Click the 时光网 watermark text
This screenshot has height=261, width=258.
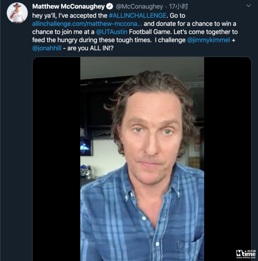pyautogui.click(x=251, y=251)
